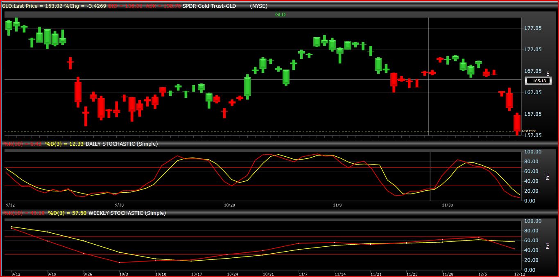
Task: Click the 9/12 date on daily axis
Action: tap(11, 205)
